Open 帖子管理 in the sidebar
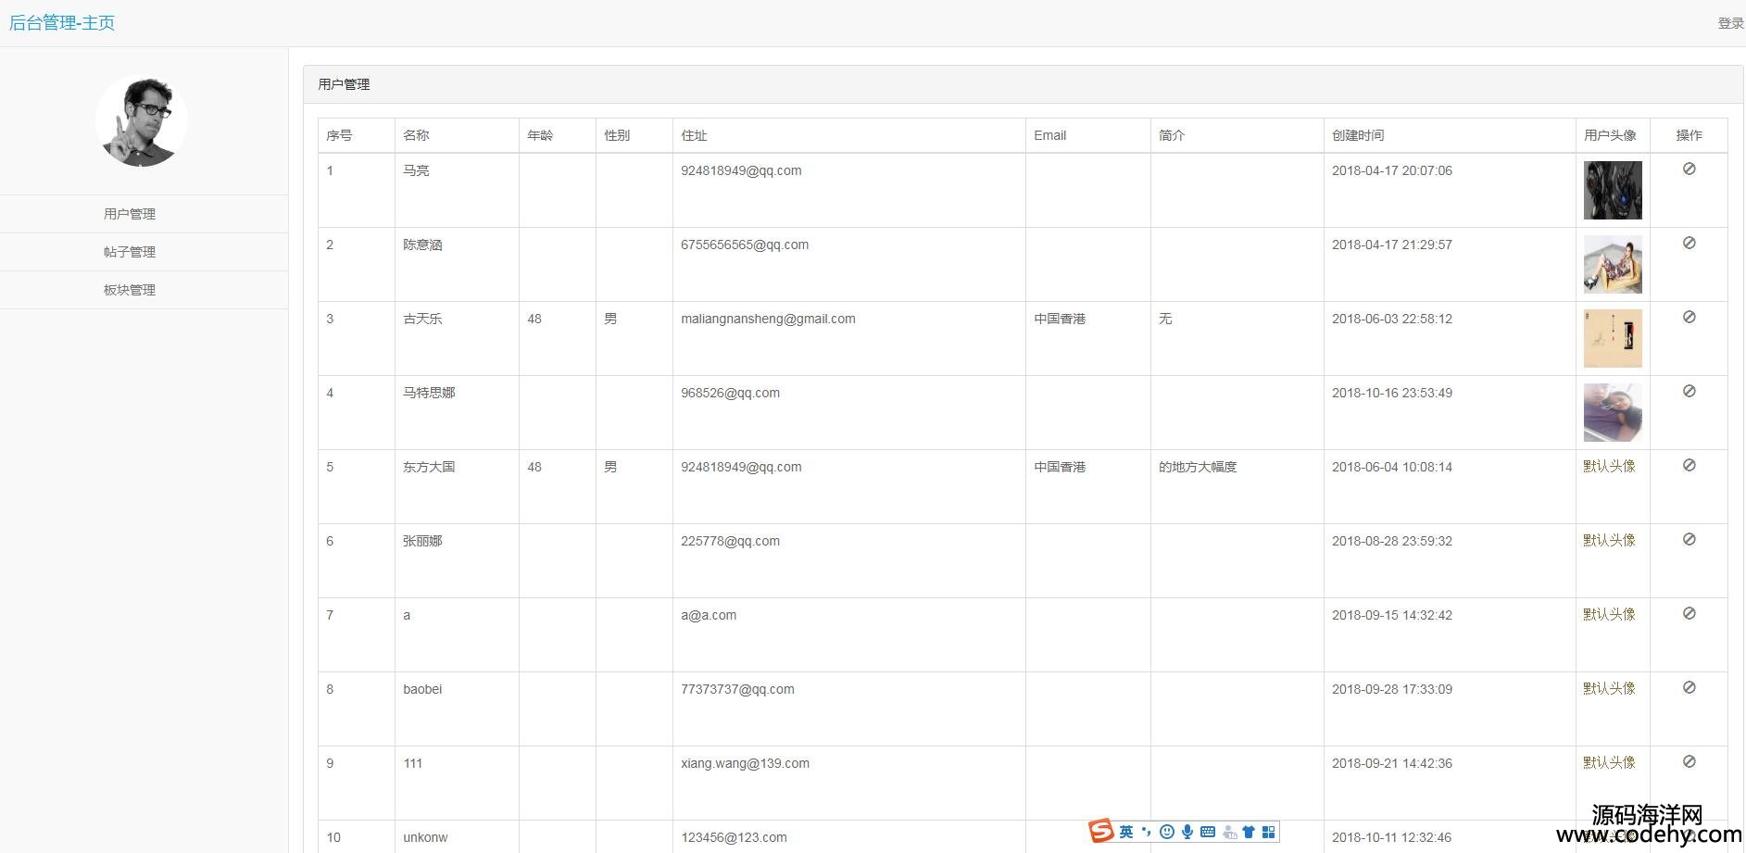Image resolution: width=1746 pixels, height=853 pixels. click(x=130, y=252)
